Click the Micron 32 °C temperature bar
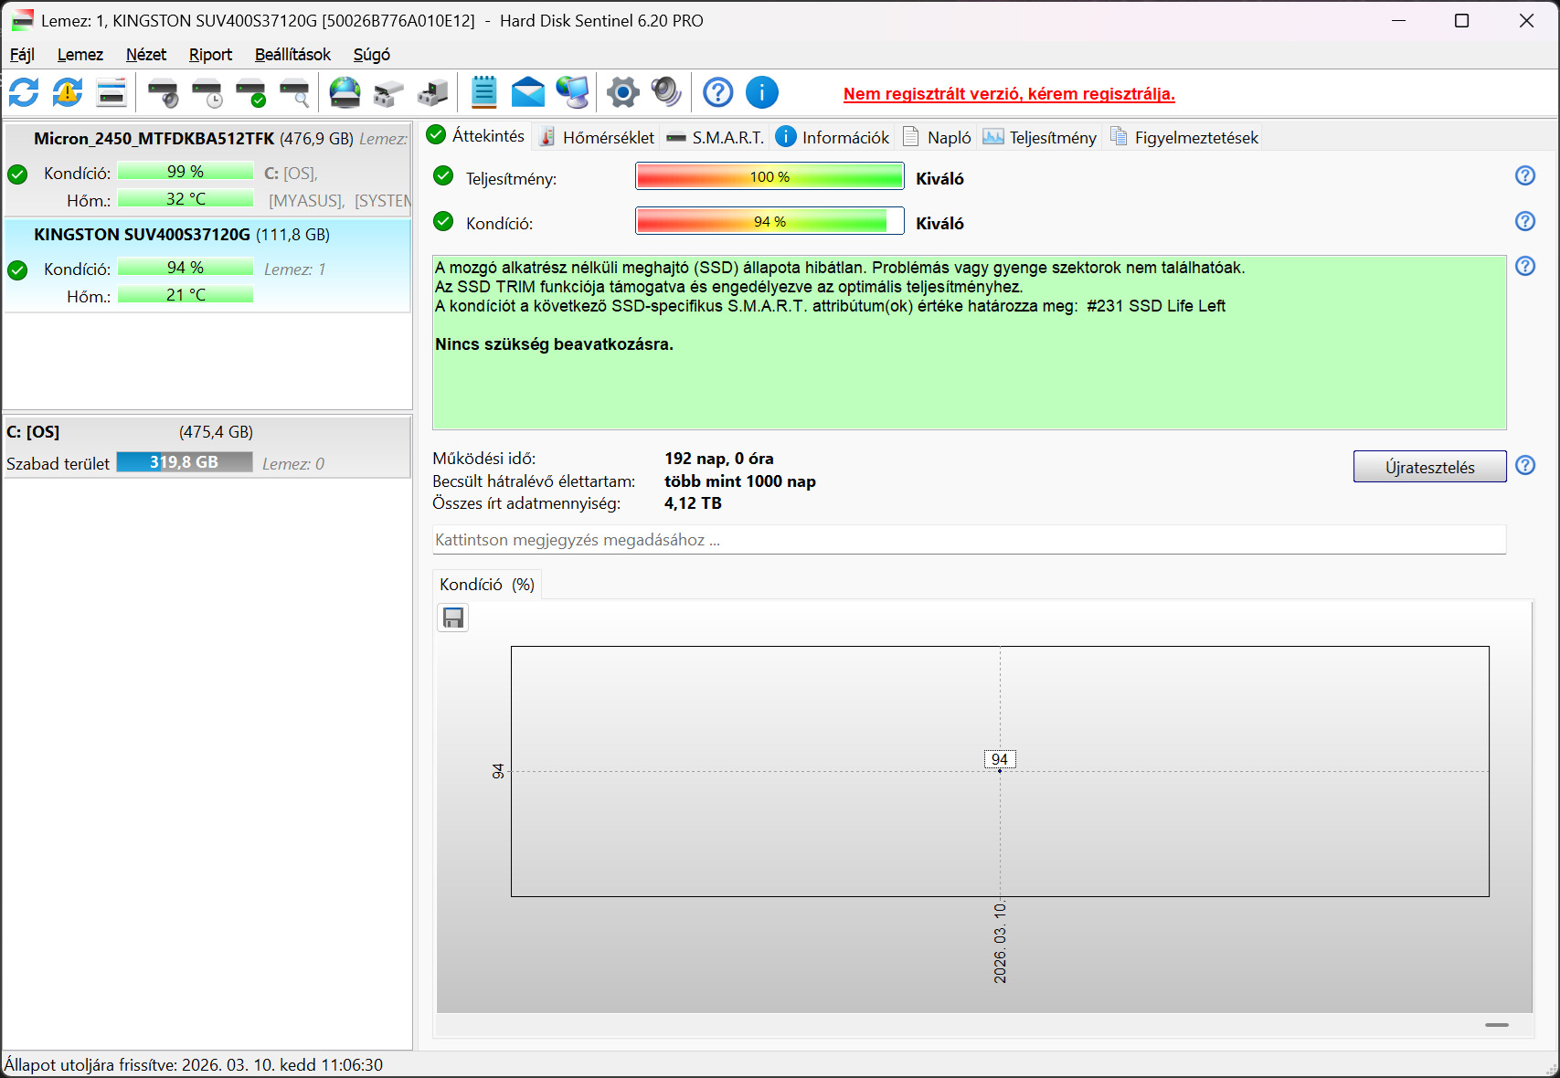The height and width of the screenshot is (1078, 1560). (x=186, y=199)
